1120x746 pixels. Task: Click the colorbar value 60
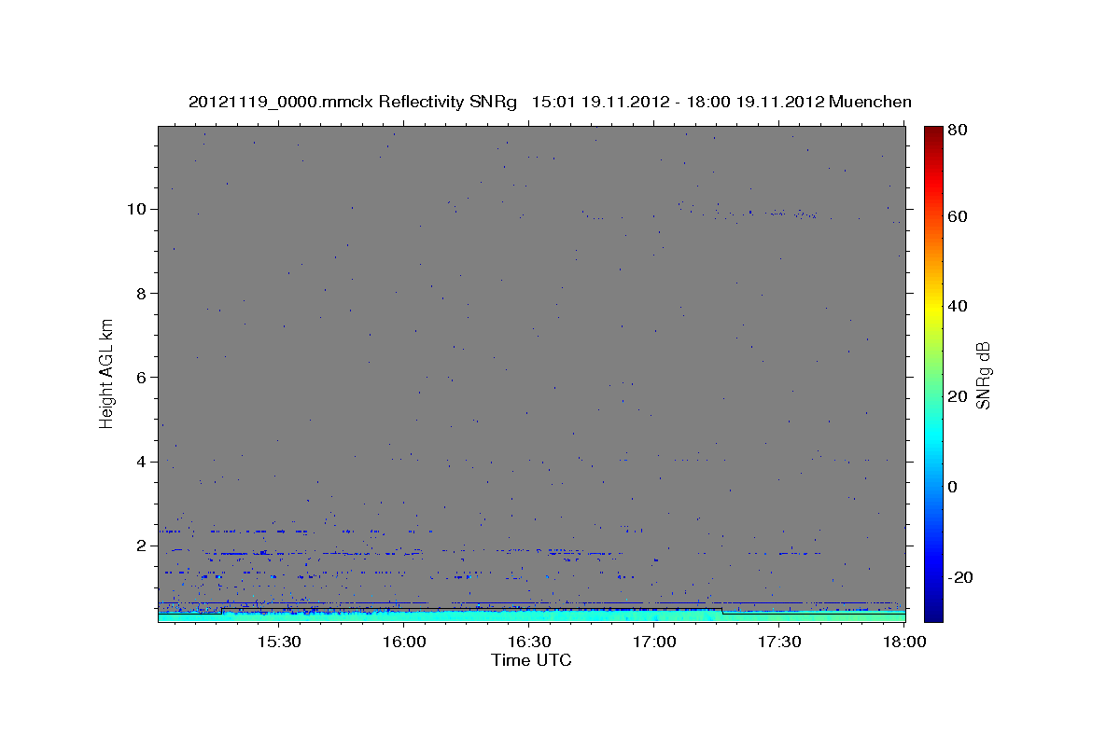click(x=957, y=216)
